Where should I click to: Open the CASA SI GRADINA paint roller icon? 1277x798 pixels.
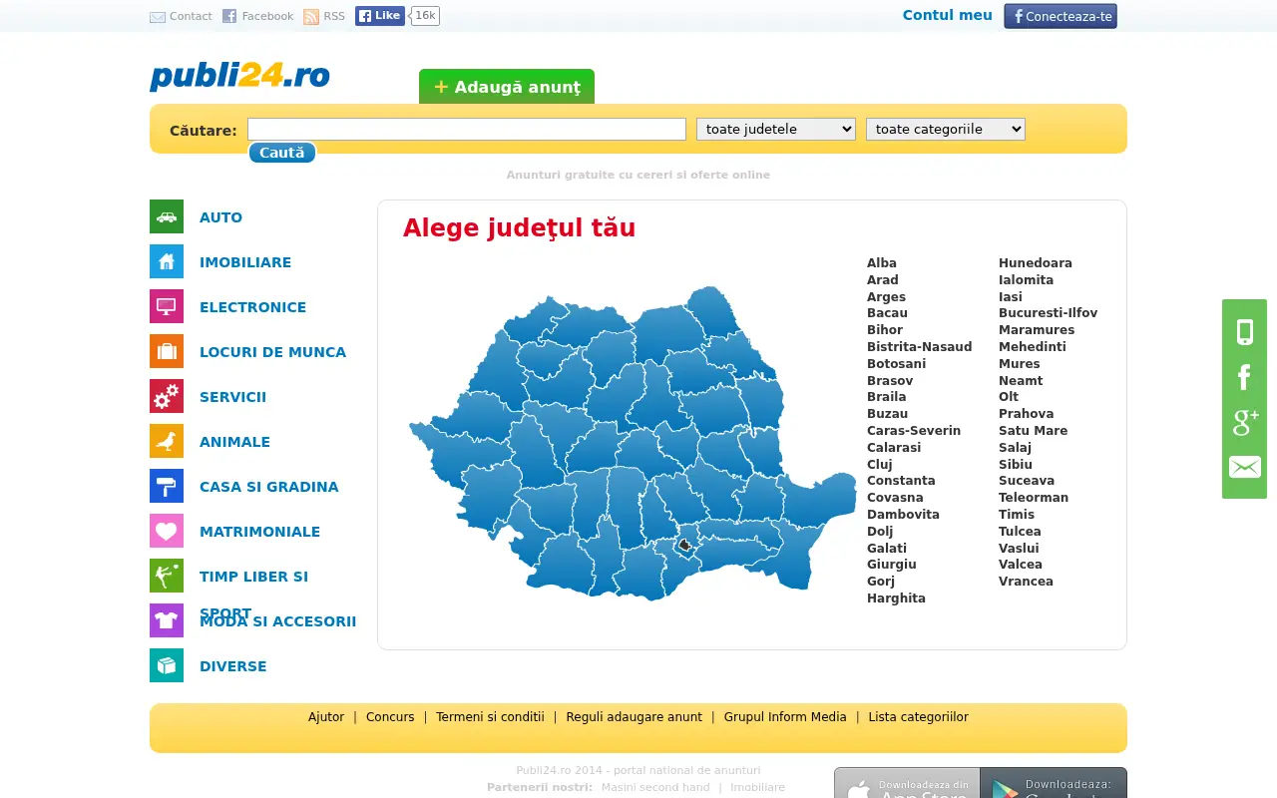(167, 486)
